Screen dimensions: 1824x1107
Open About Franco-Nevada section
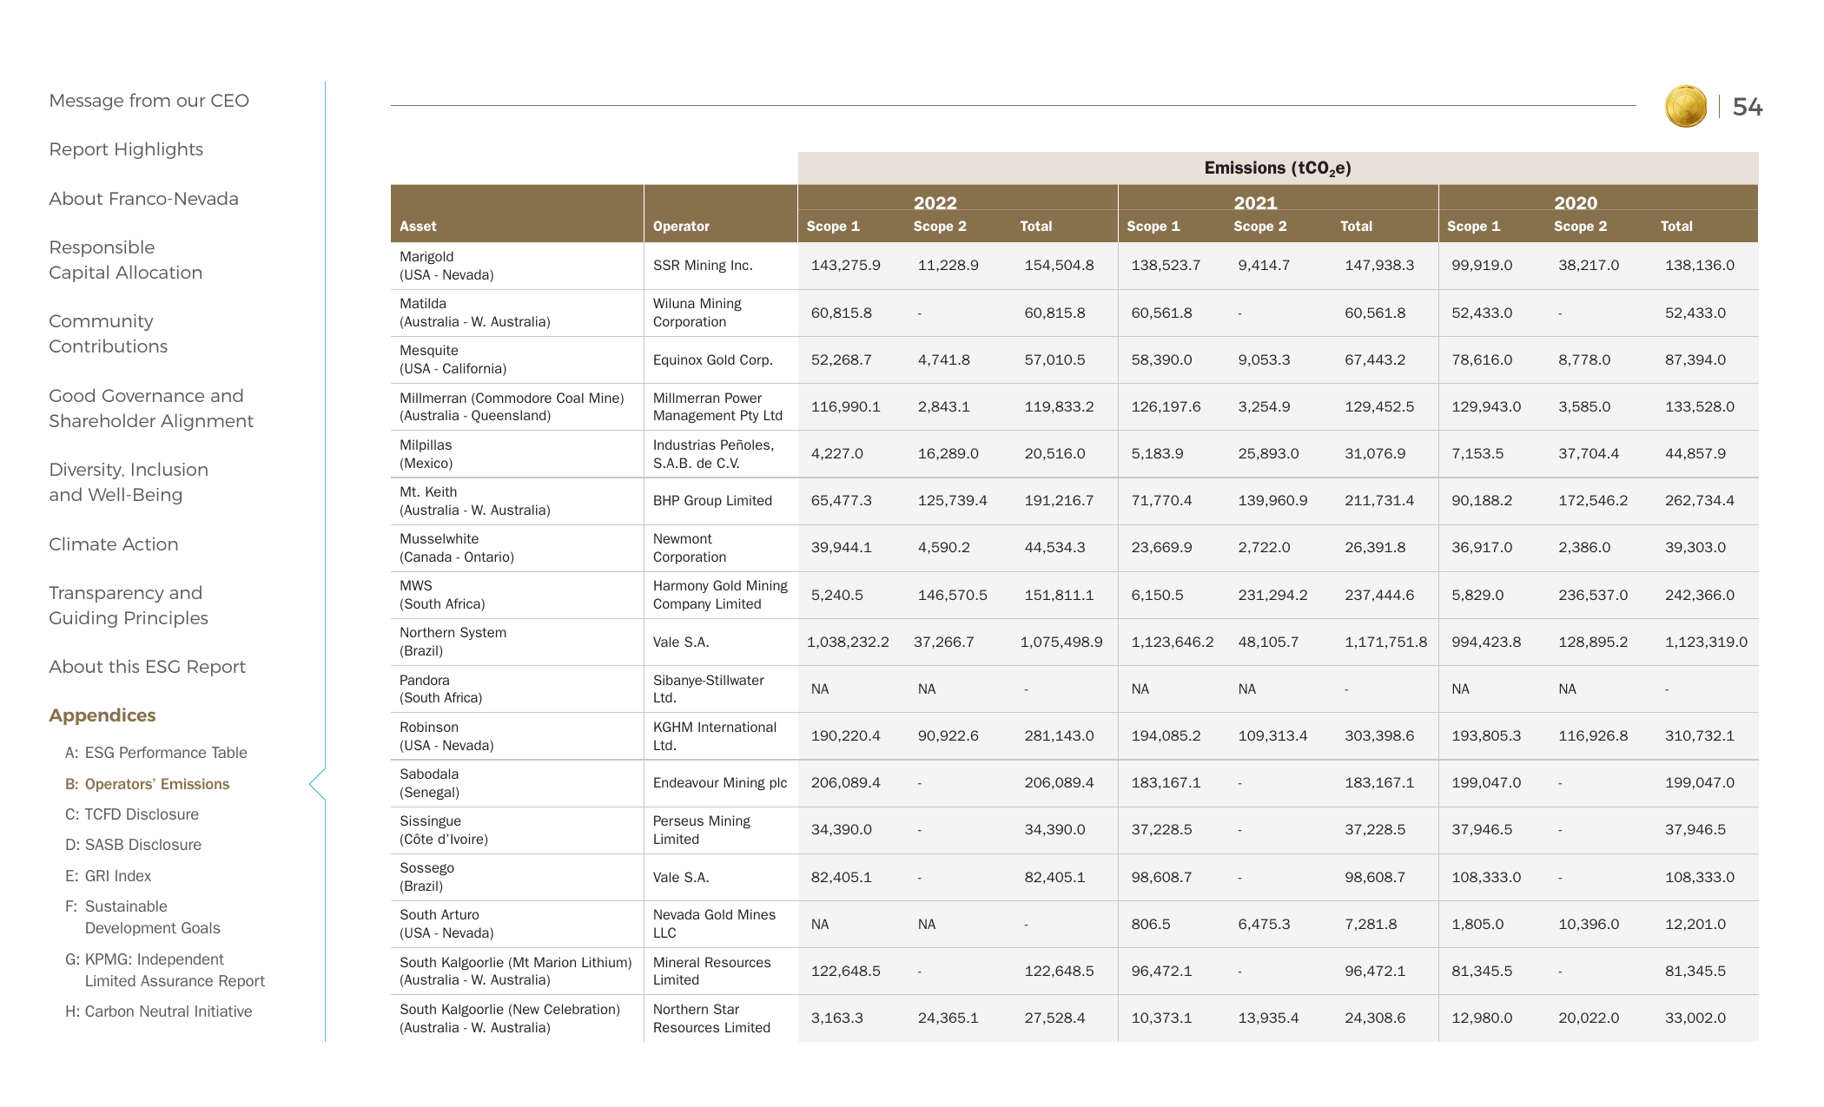point(143,199)
